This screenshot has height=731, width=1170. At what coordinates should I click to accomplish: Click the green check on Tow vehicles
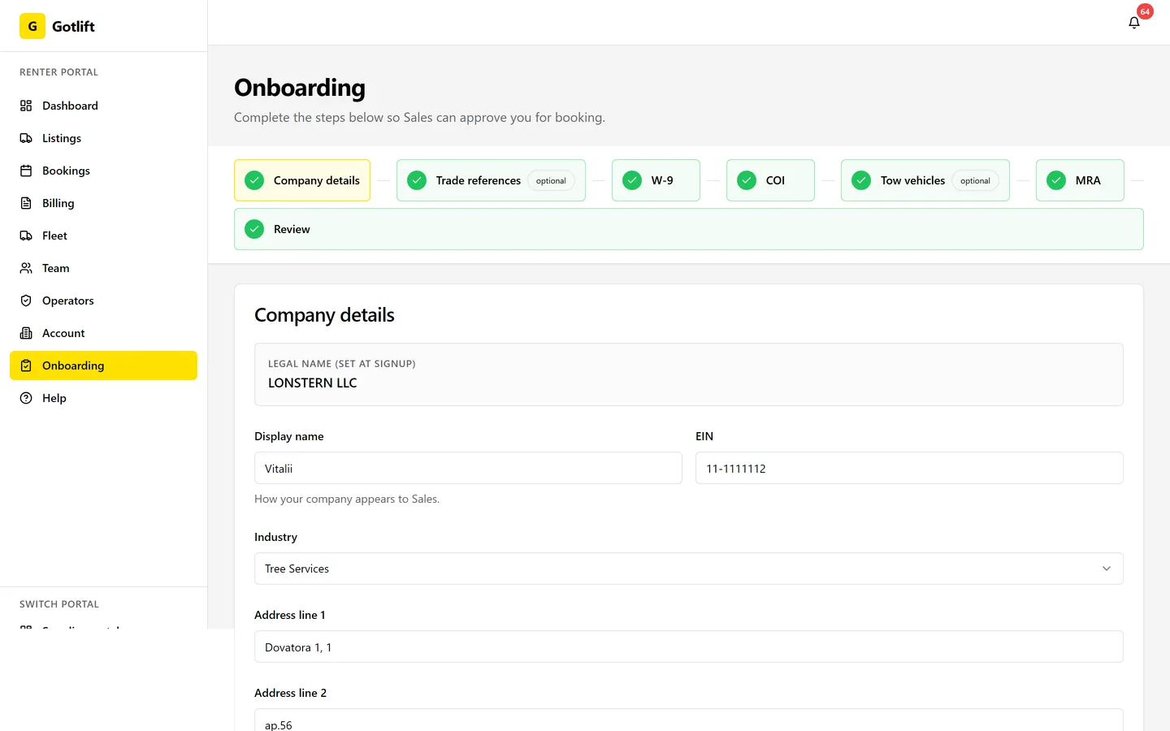(x=861, y=180)
